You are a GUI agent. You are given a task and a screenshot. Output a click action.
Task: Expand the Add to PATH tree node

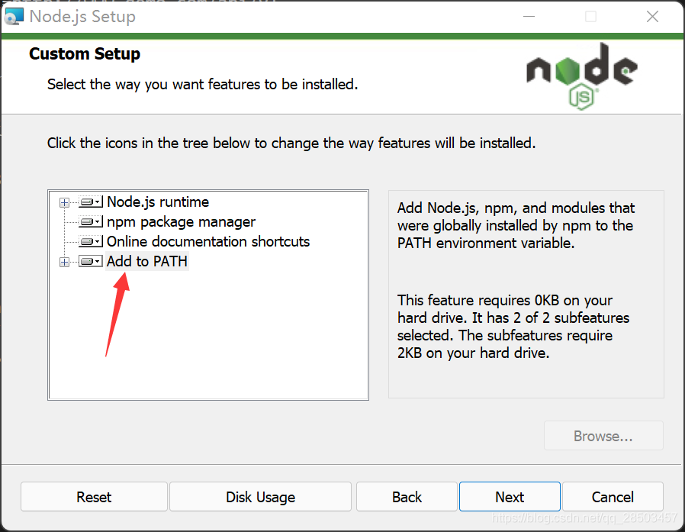point(64,261)
